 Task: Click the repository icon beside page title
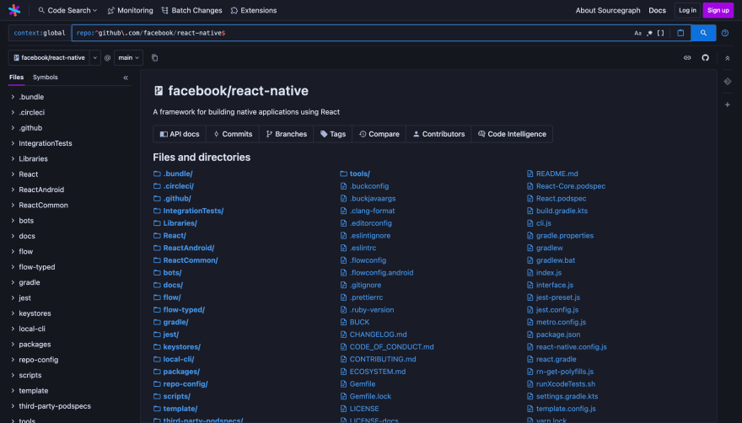click(159, 91)
